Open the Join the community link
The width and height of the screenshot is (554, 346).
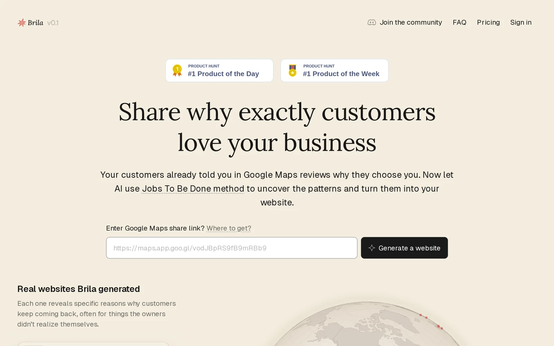coord(411,22)
